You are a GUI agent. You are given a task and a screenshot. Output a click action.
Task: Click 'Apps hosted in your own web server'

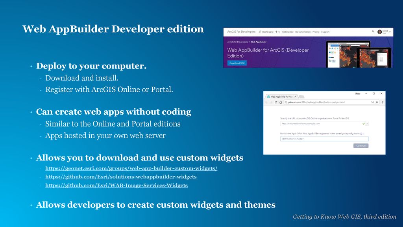tap(105, 136)
